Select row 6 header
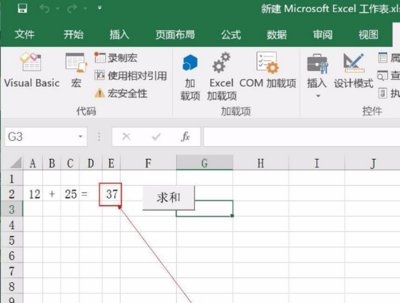400x303 pixels. [12, 256]
